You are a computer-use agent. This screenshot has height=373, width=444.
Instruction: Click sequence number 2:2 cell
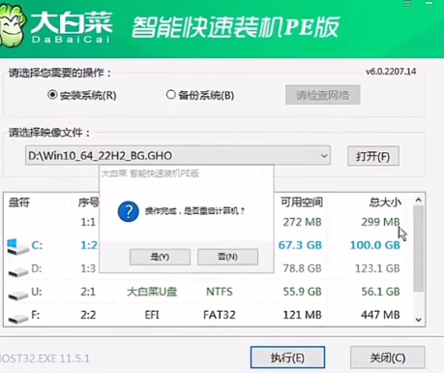click(x=88, y=315)
